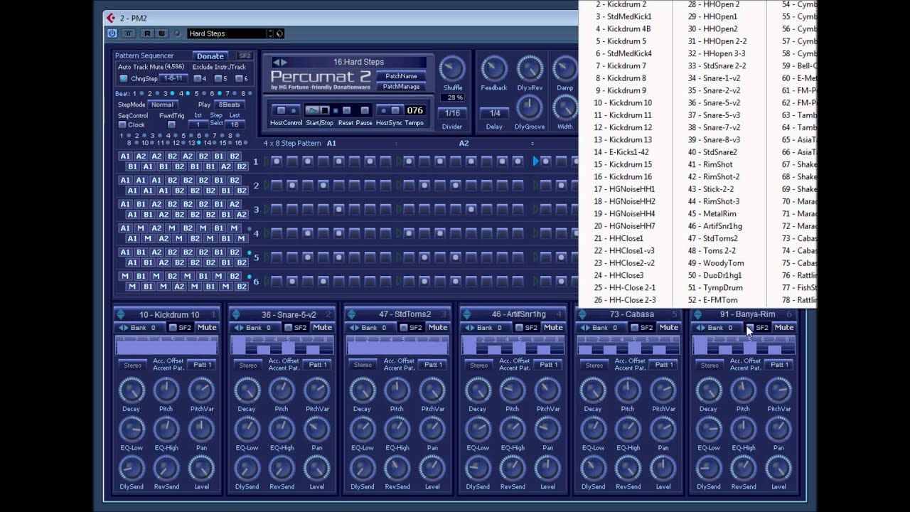This screenshot has width=910, height=512.
Task: Click Patt 1 button on Snare-5-v2 channel
Action: tap(318, 365)
